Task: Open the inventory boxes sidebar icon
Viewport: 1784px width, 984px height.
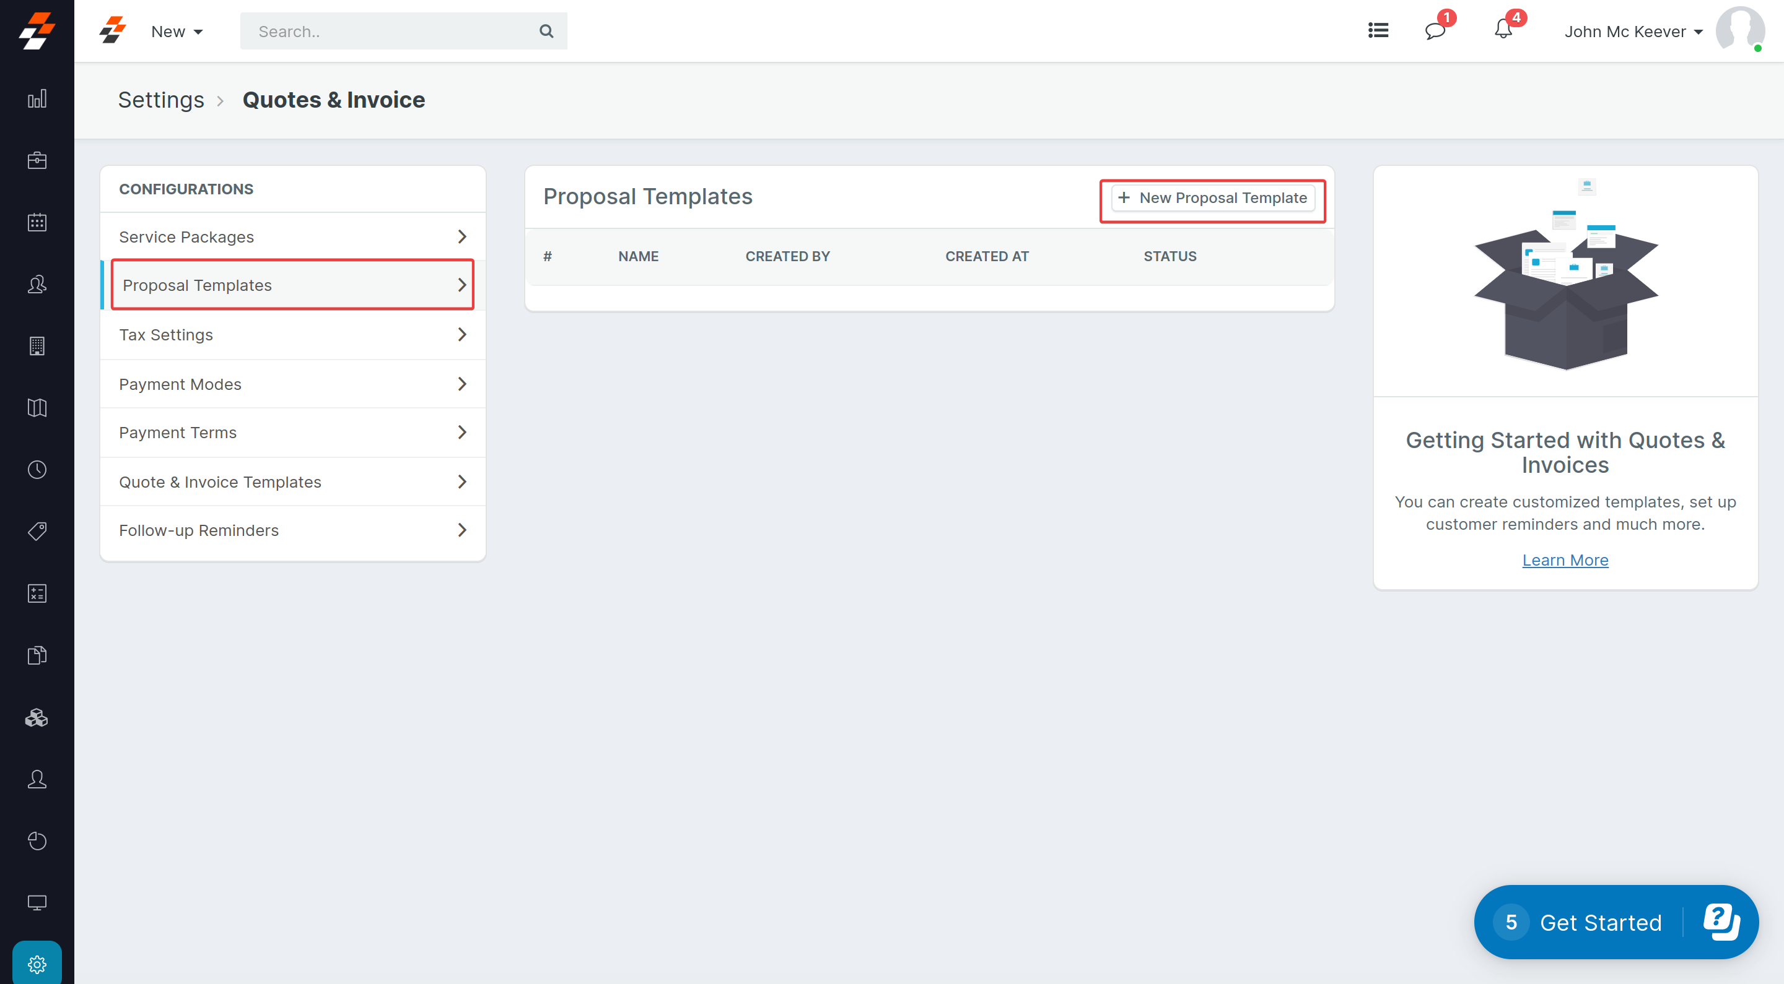Action: [x=37, y=718]
